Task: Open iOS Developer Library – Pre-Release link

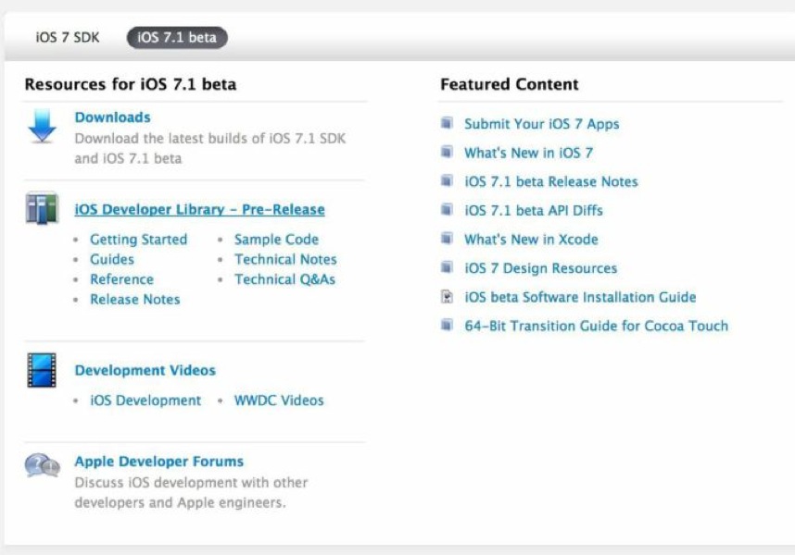Action: coord(200,209)
